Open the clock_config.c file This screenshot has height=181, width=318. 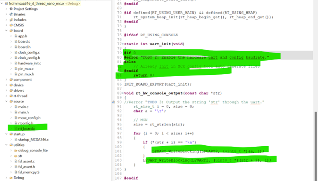29,53
